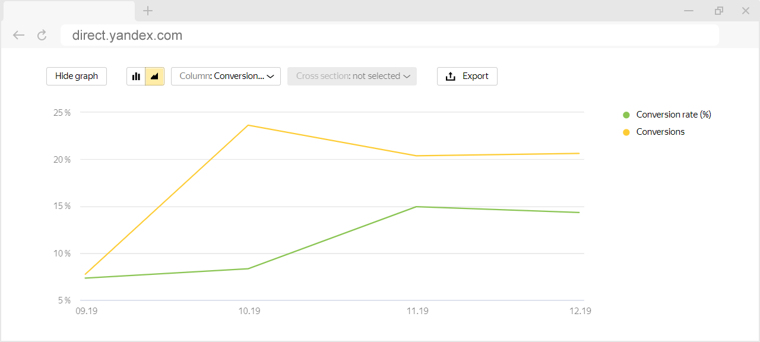
Task: Select the area line chart icon
Action: [154, 76]
